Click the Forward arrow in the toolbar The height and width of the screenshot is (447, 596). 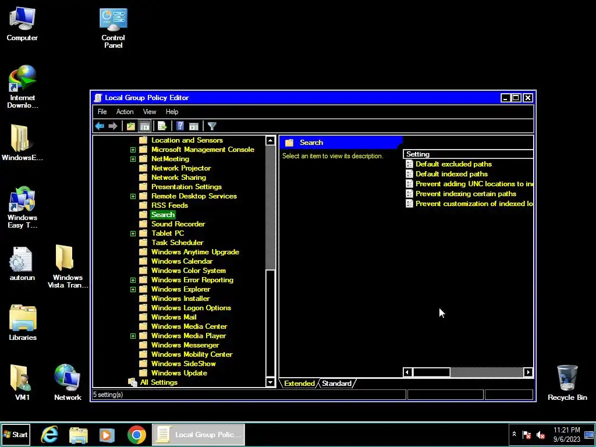click(112, 126)
